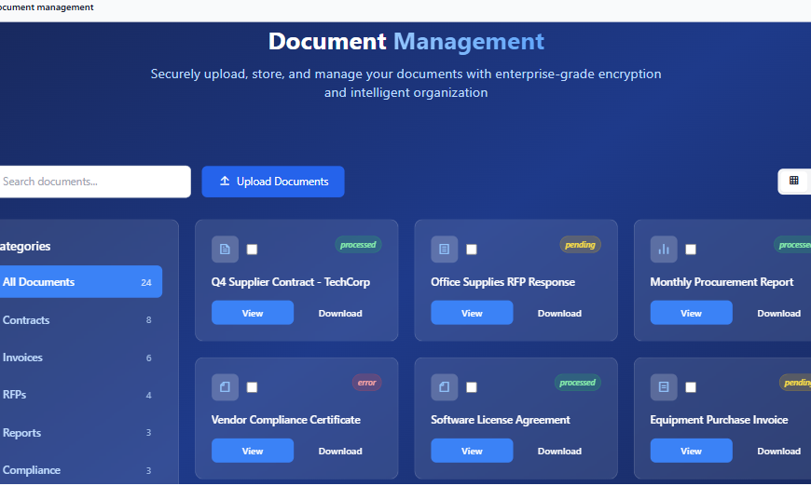Image resolution: width=811 pixels, height=486 pixels.
Task: Click the Vendor Compliance Certificate file icon
Action: coord(225,386)
